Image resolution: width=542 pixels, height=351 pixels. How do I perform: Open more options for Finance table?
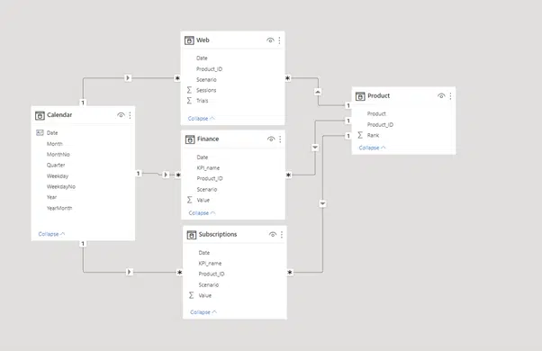click(280, 139)
